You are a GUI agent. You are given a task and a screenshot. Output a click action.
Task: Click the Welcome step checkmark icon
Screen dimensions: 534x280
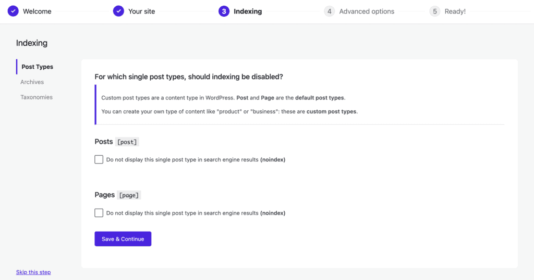tap(13, 11)
